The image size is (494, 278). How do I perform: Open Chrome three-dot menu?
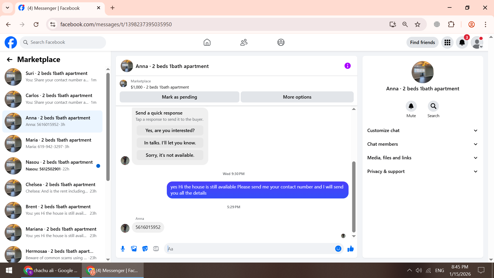click(486, 24)
